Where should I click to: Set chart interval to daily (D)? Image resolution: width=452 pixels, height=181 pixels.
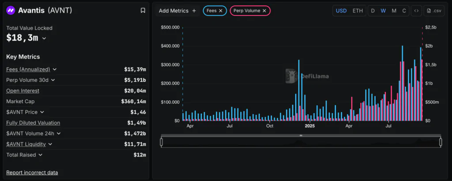(373, 11)
